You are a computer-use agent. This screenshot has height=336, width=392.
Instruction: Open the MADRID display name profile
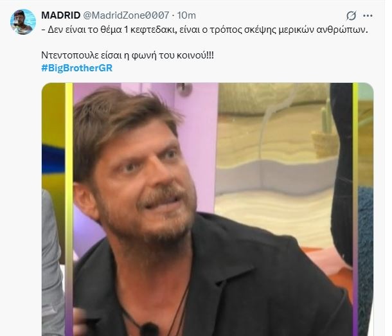pos(61,15)
